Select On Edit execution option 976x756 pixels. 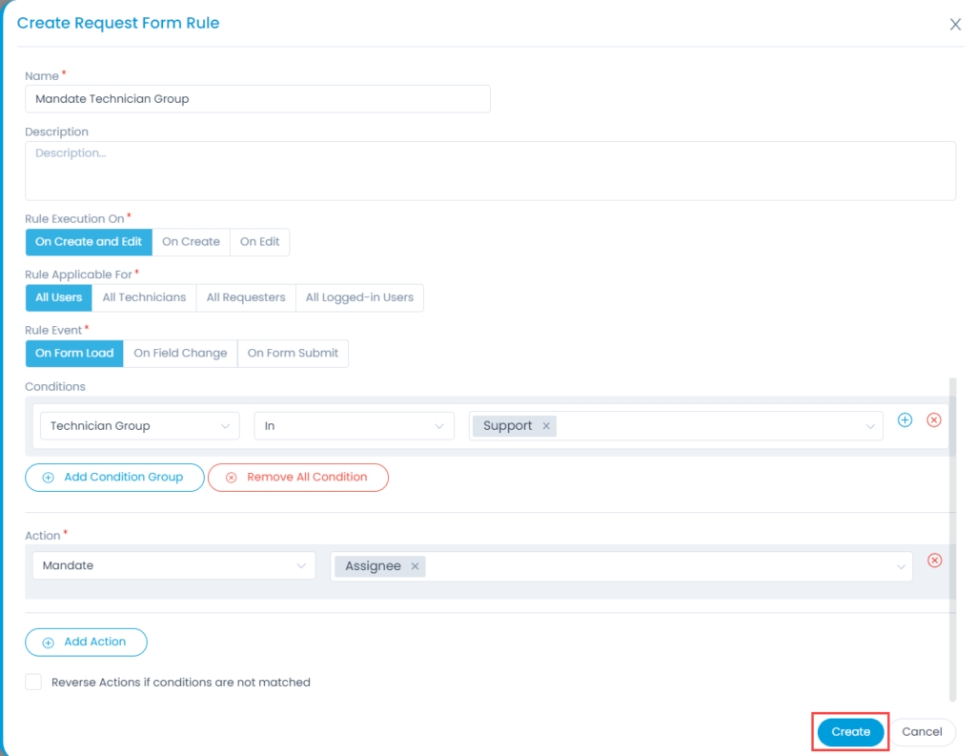[x=259, y=241]
